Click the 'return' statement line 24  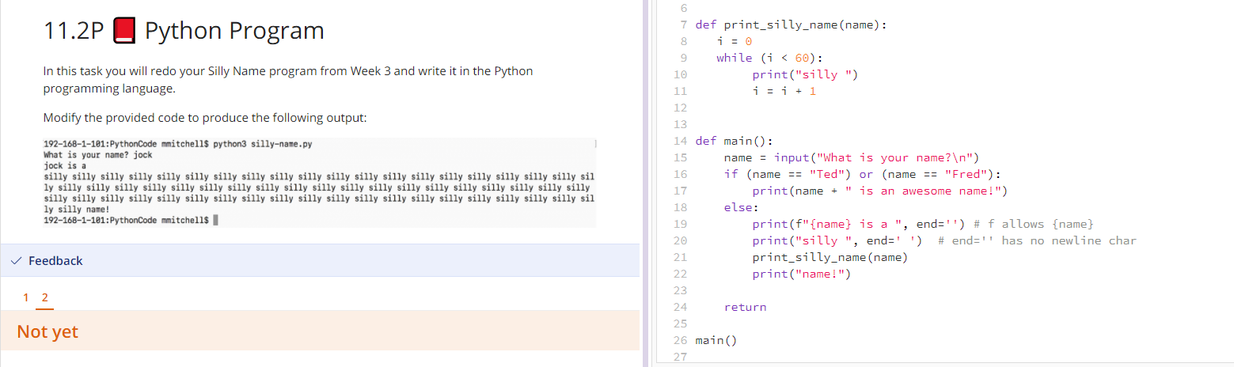pos(745,307)
